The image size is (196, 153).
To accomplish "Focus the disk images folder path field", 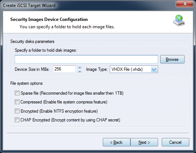I will tap(86, 59).
